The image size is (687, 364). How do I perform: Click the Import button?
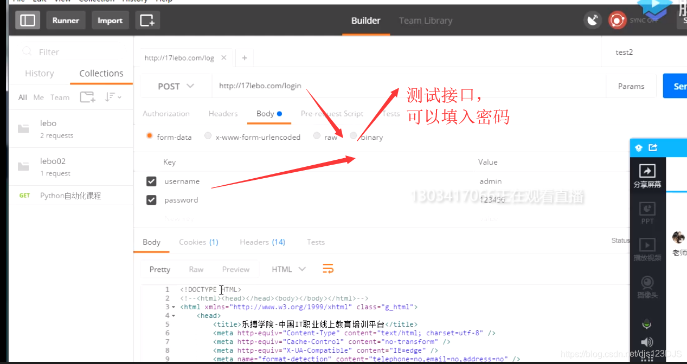tap(110, 21)
